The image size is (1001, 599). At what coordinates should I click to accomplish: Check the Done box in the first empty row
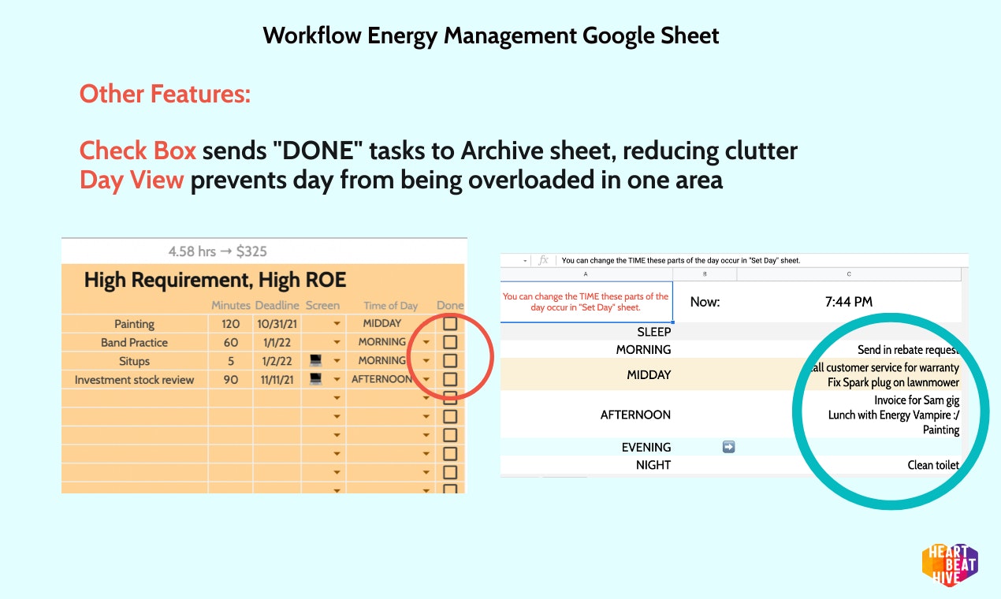[x=448, y=397]
